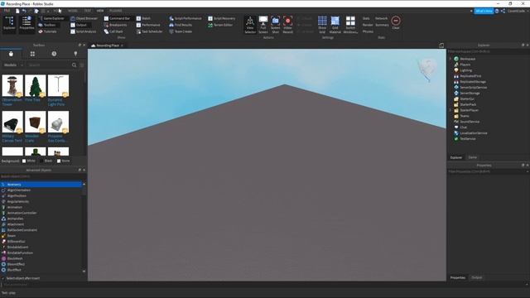Open Game Explorer from the ribbon
Viewport: 530px width, 298px height.
[x=51, y=18]
